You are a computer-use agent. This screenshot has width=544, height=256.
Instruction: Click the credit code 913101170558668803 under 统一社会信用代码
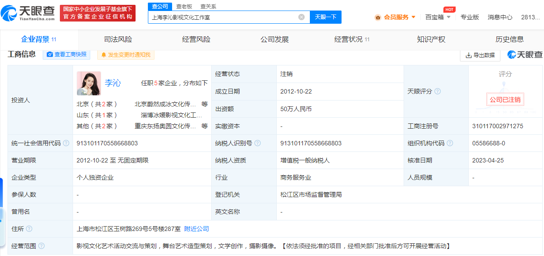[107, 143]
